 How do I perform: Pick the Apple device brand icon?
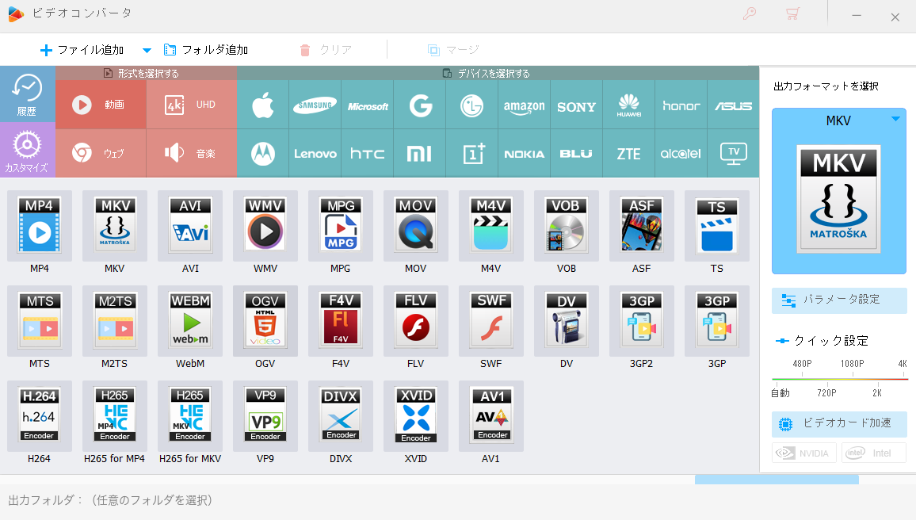point(263,105)
